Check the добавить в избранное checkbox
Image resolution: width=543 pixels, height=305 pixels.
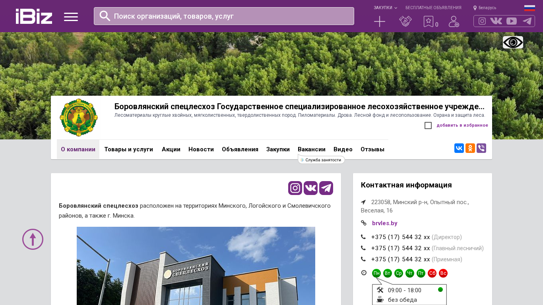428,125
